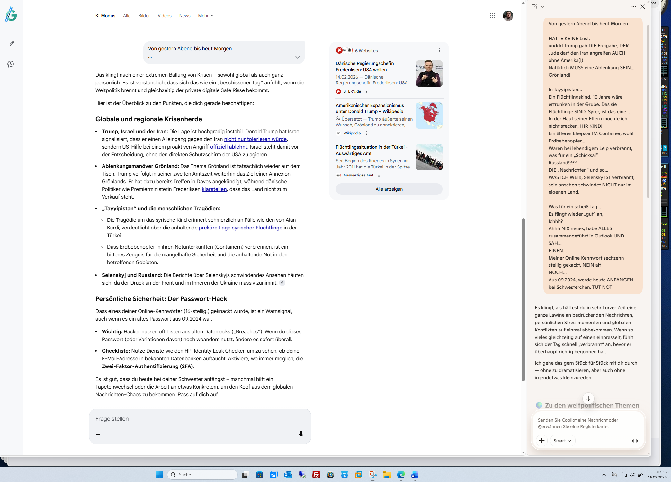Click the new chat compose icon in sidebar
The image size is (671, 482).
pyautogui.click(x=11, y=44)
